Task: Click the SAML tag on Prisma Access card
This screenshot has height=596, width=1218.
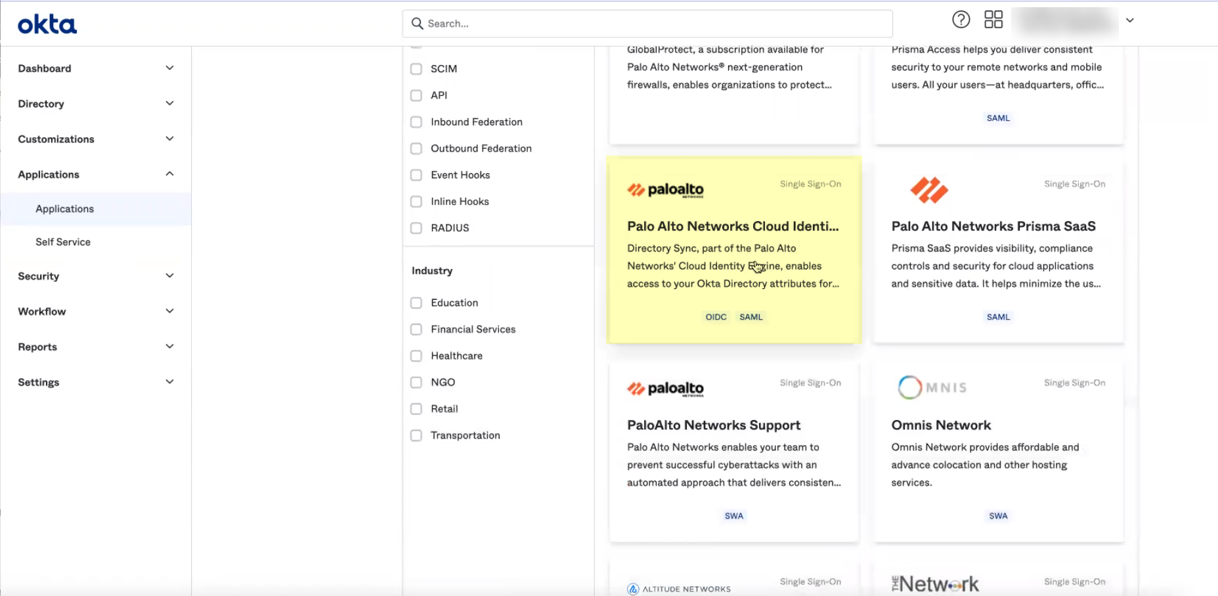Action: [x=998, y=118]
